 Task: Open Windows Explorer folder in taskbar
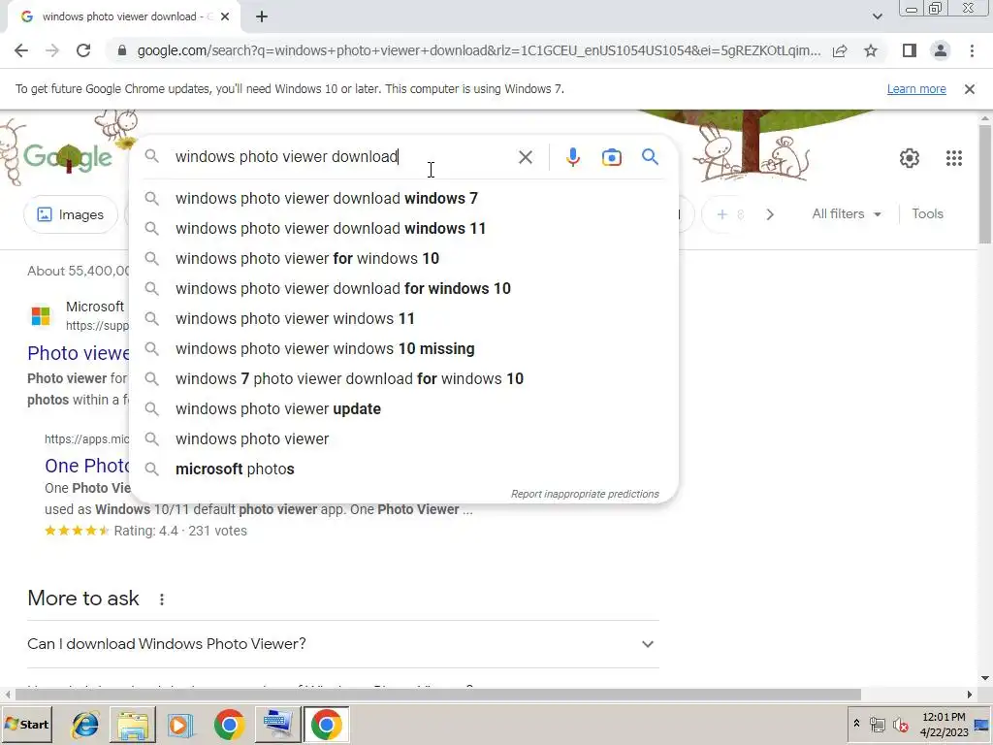click(x=133, y=724)
